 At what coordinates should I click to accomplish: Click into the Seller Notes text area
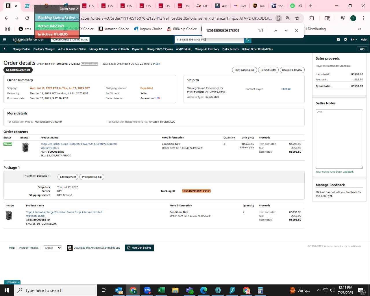coord(339,139)
